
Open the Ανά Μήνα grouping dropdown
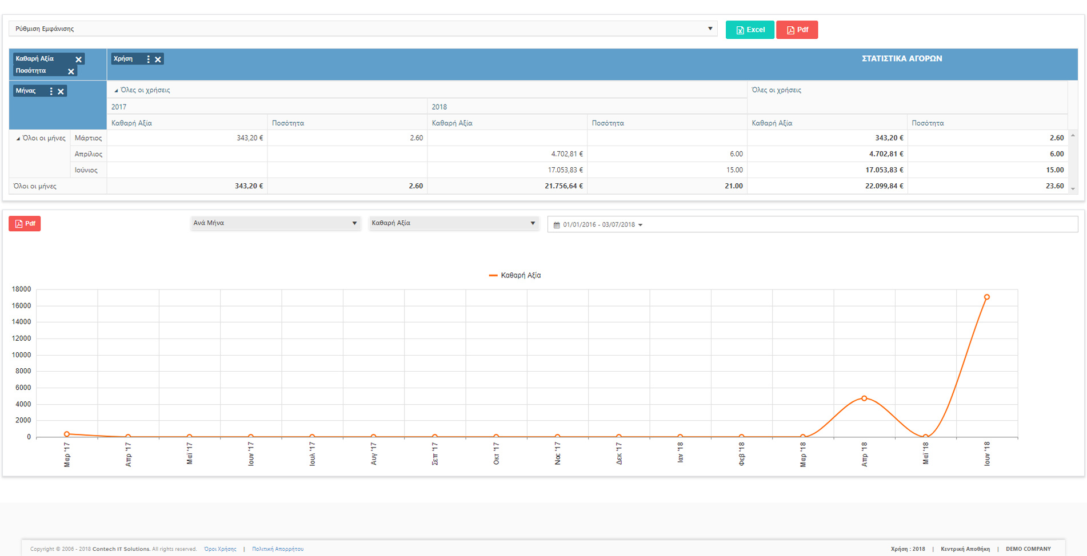pos(275,223)
